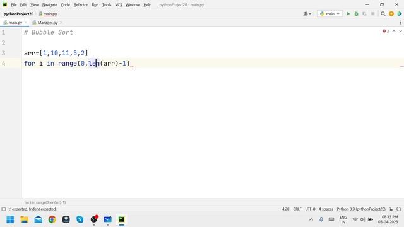Toggle the read-only lock icon in status bar
This screenshot has width=404, height=227.
click(391, 209)
